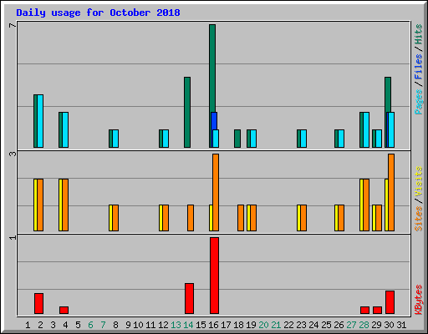428x334 pixels.
Task: Click the 'Daily usage for October 2018' title
Action: (98, 13)
